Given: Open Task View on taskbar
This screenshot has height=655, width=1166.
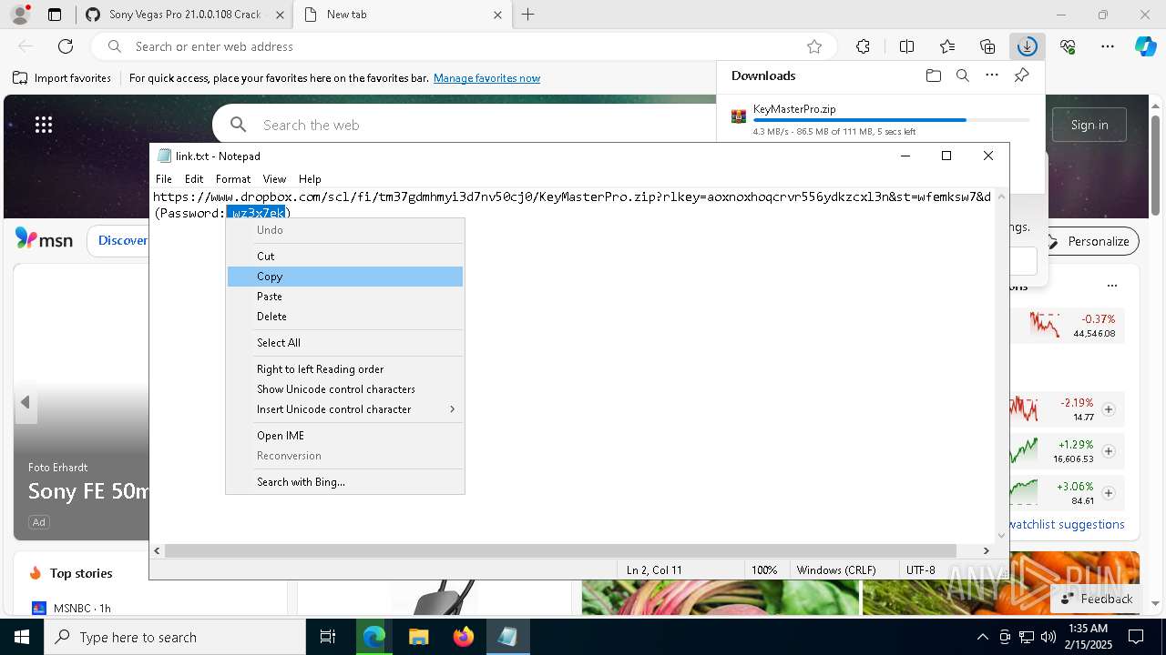Looking at the screenshot, I should tap(328, 637).
